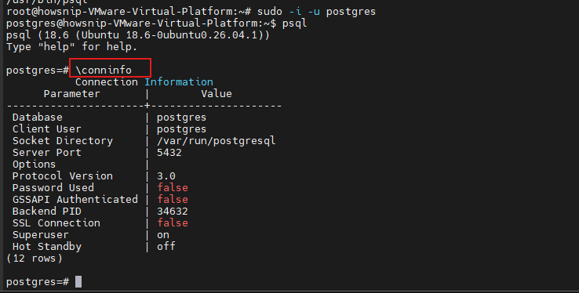Click the 'Type "help" for help.' line
Viewport: 579px width, 293px height.
pyautogui.click(x=71, y=47)
